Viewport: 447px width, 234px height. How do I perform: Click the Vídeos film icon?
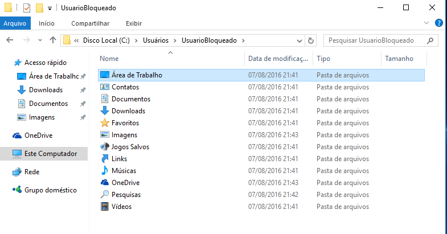(105, 206)
